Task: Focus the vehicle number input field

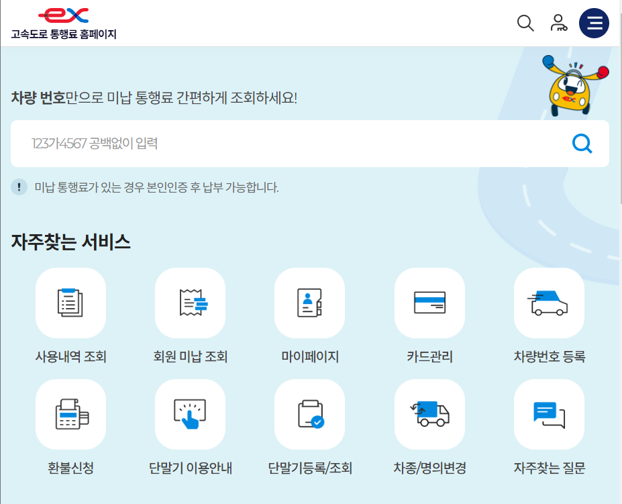Action: click(x=310, y=144)
